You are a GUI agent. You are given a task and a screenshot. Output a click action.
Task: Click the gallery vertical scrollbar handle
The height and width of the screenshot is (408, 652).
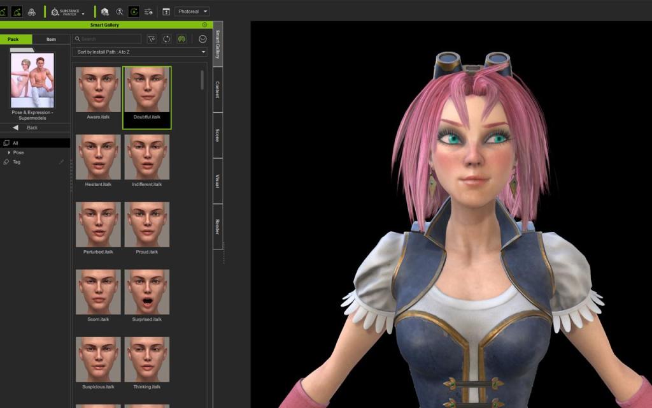click(202, 80)
